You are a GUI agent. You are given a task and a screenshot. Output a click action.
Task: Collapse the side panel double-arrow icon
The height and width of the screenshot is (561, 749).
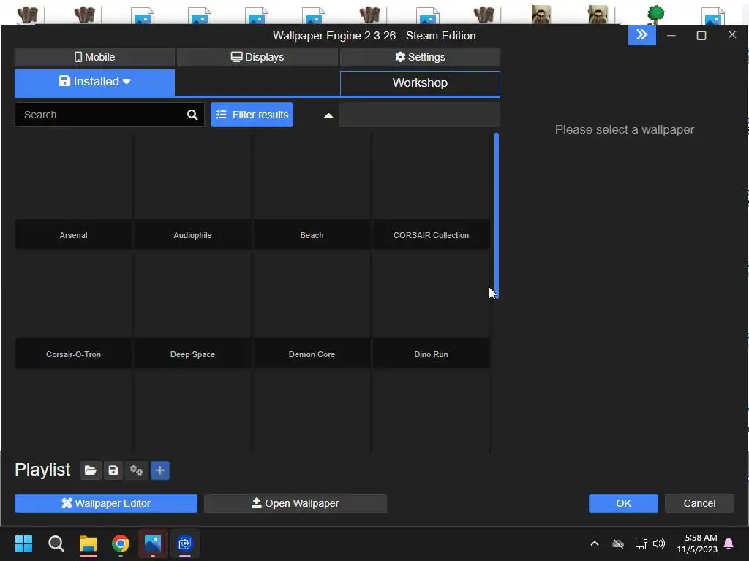pos(642,35)
